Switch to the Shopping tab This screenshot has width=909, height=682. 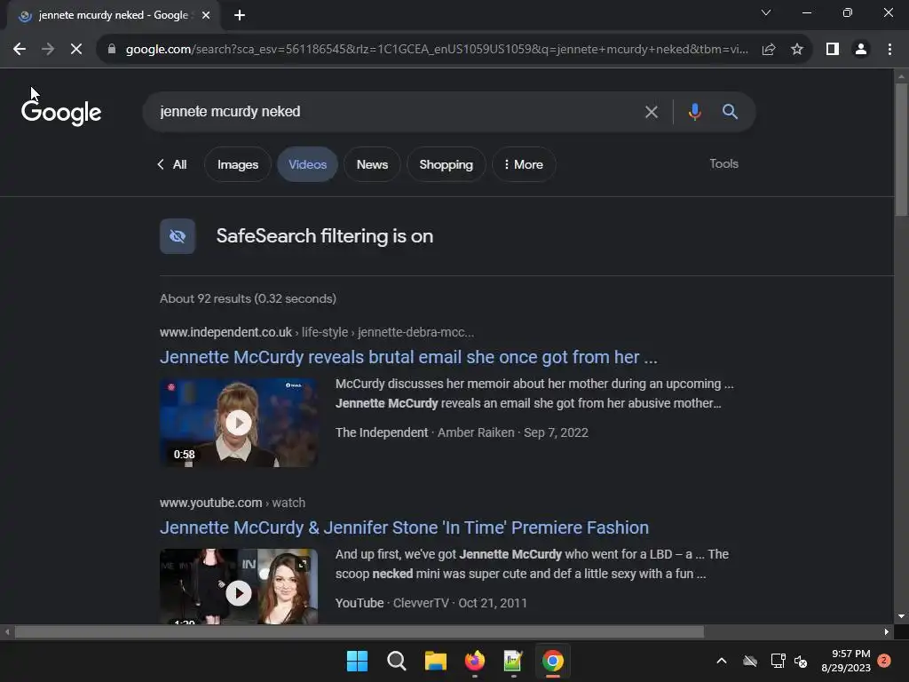(x=446, y=164)
